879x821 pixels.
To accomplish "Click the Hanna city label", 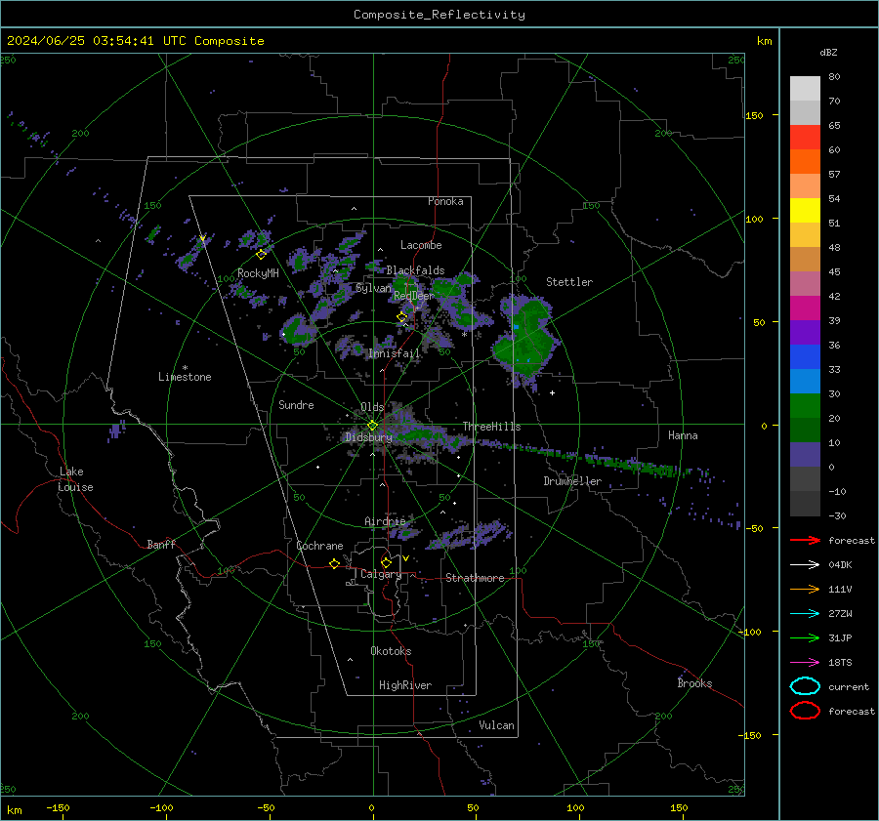I will [x=683, y=435].
